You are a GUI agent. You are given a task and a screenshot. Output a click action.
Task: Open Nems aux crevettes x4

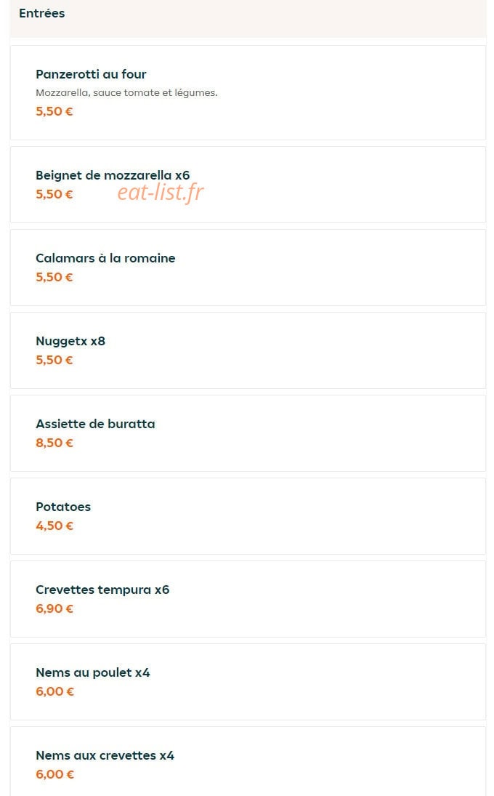(248, 761)
